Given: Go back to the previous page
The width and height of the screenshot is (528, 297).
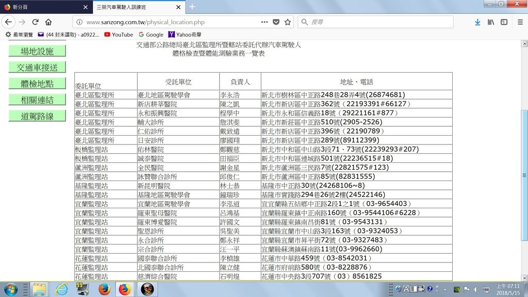Looking at the screenshot, I should tap(8, 22).
